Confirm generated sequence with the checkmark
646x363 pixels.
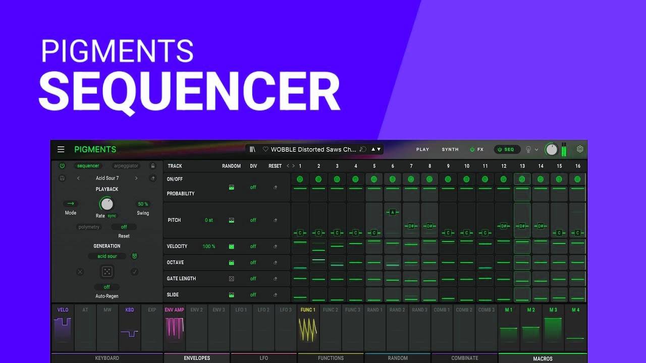tap(134, 272)
